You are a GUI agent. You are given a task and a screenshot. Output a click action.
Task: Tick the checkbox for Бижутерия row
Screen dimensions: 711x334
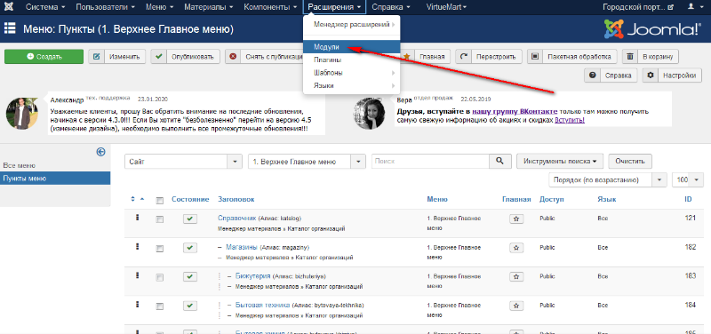coord(159,277)
